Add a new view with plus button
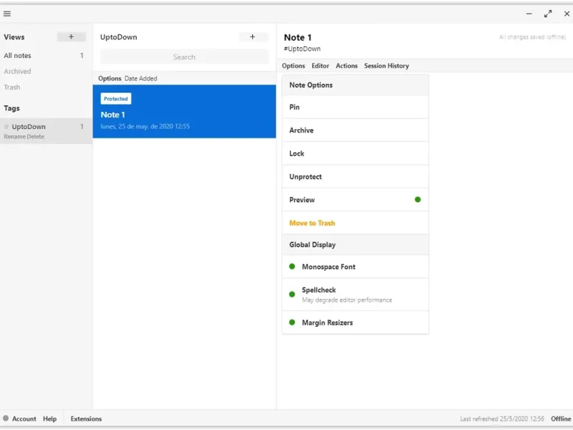The image size is (573, 430). pyautogui.click(x=71, y=37)
